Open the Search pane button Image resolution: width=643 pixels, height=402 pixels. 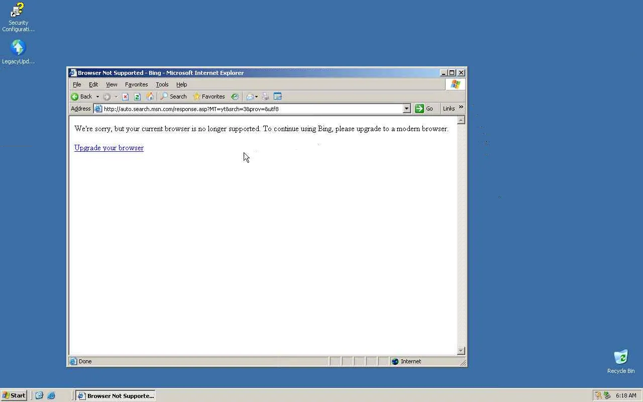[x=173, y=96]
